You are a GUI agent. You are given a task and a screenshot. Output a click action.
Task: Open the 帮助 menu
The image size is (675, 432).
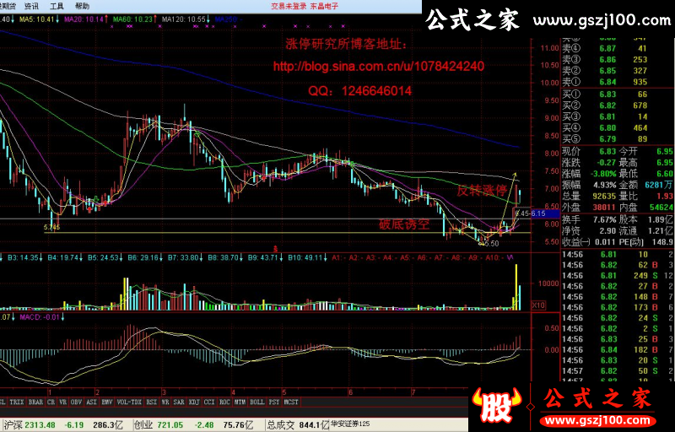[x=82, y=6]
